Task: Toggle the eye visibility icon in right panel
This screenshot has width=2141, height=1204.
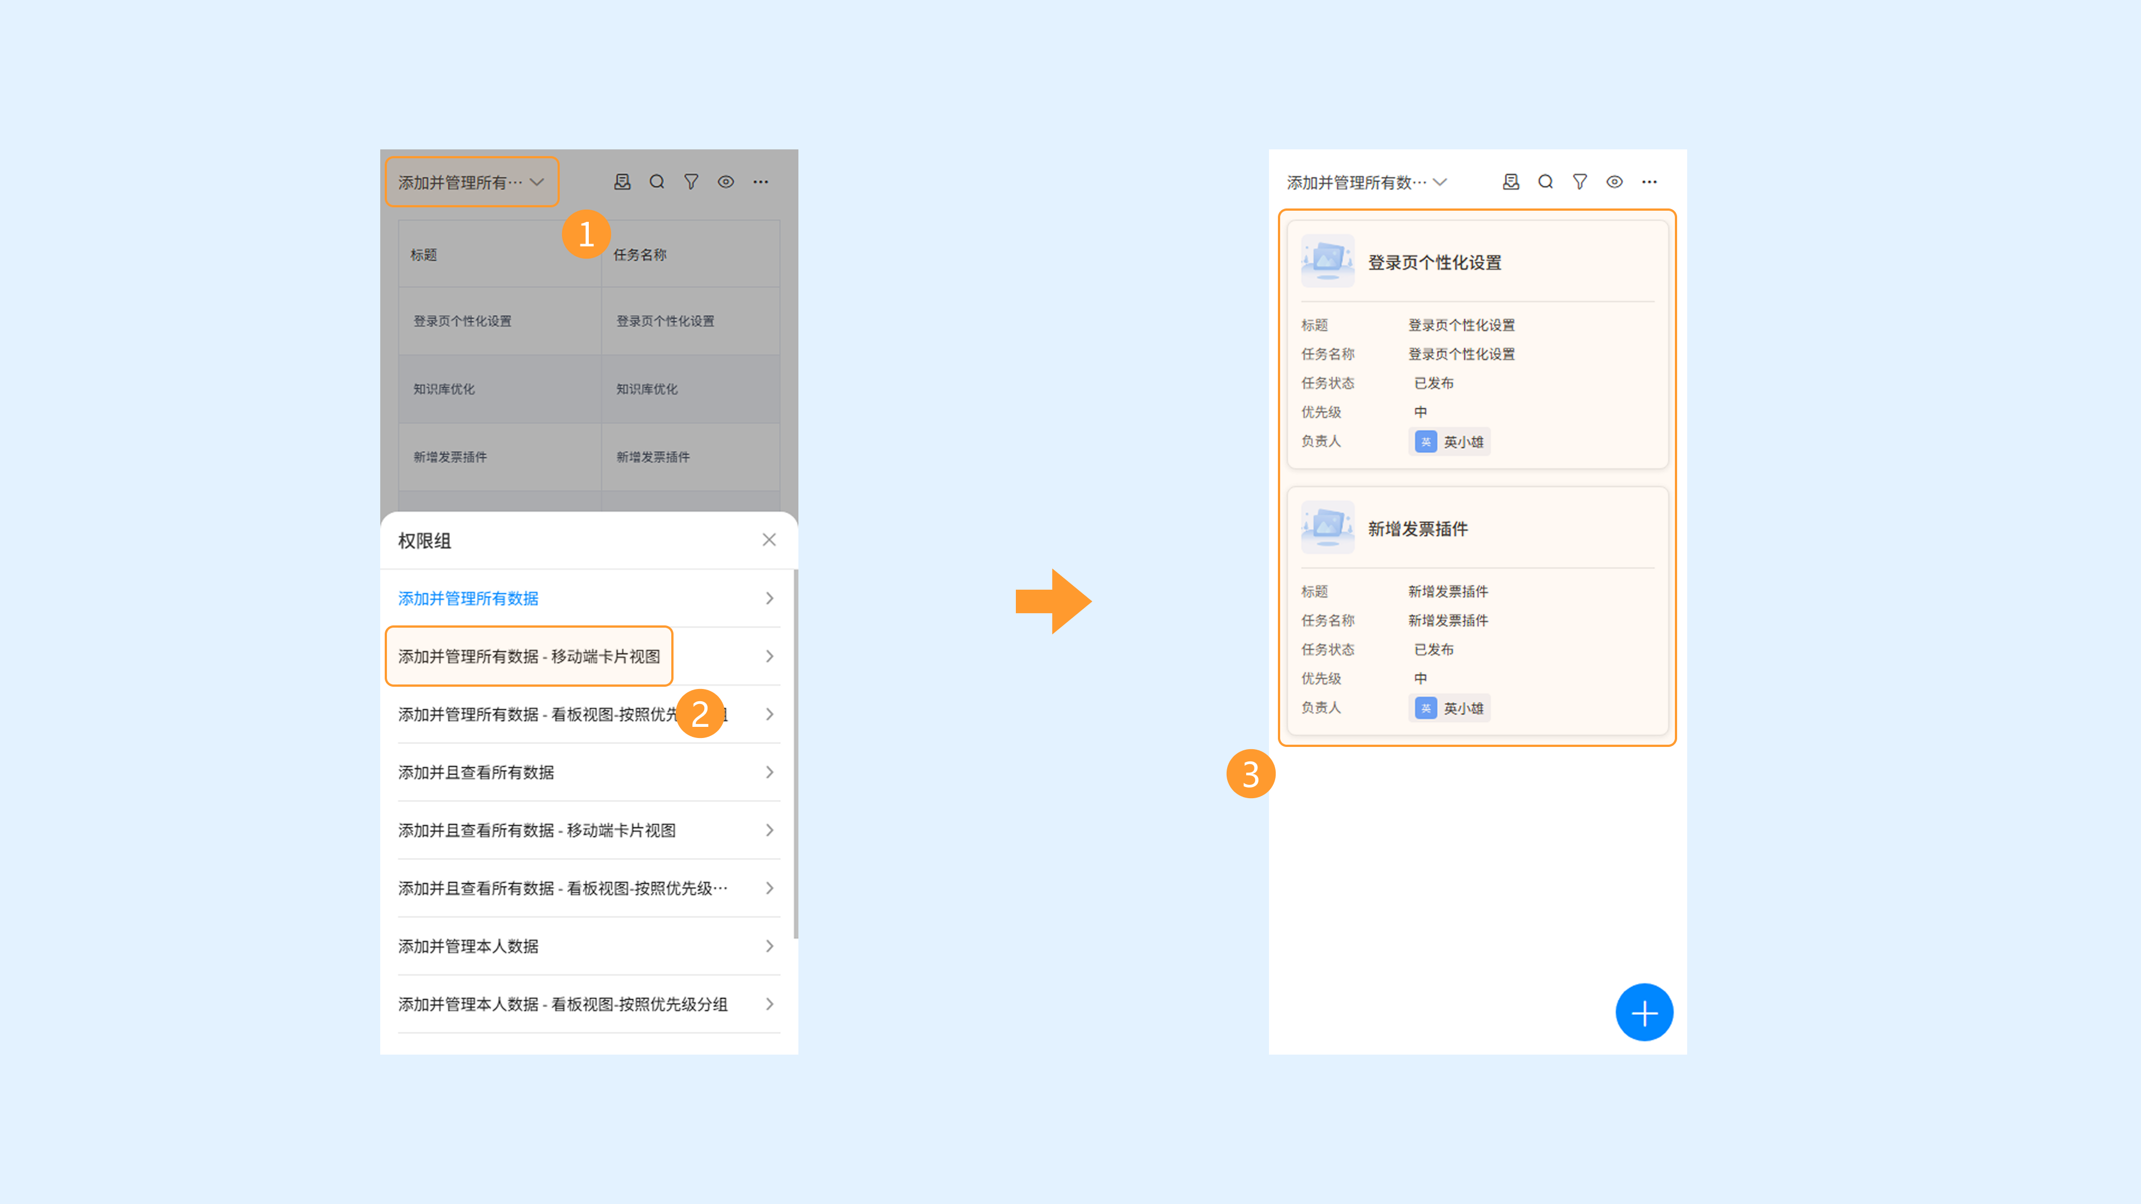Action: 1614,182
